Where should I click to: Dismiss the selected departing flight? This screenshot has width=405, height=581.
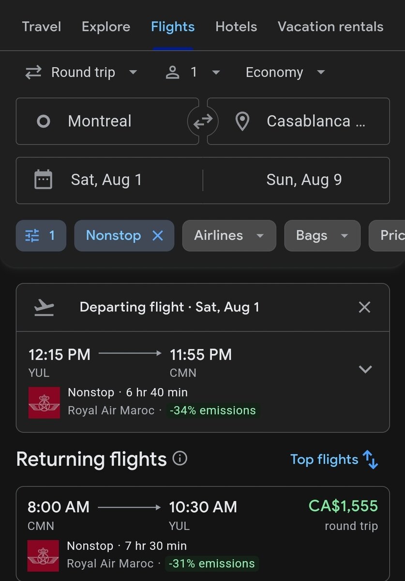tap(364, 307)
